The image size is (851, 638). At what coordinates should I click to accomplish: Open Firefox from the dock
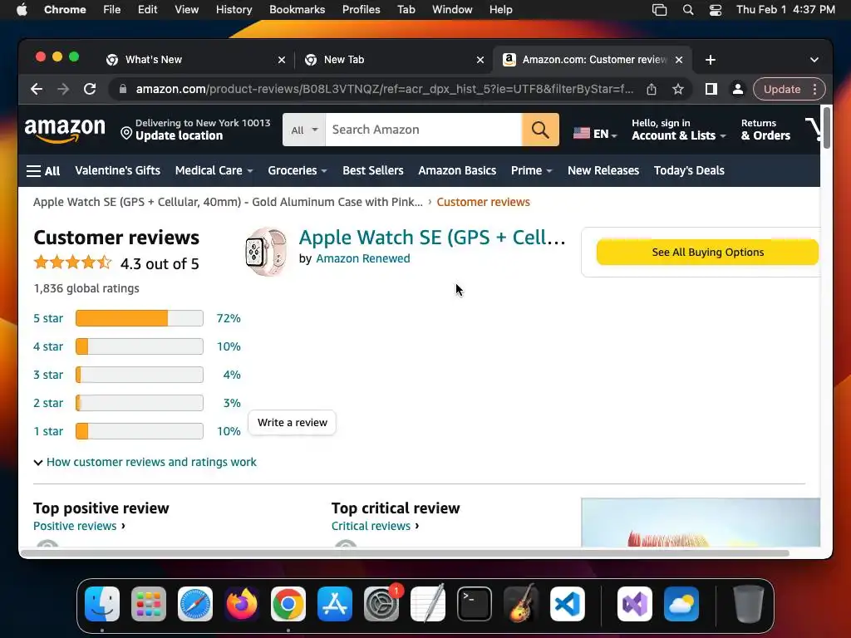click(242, 604)
